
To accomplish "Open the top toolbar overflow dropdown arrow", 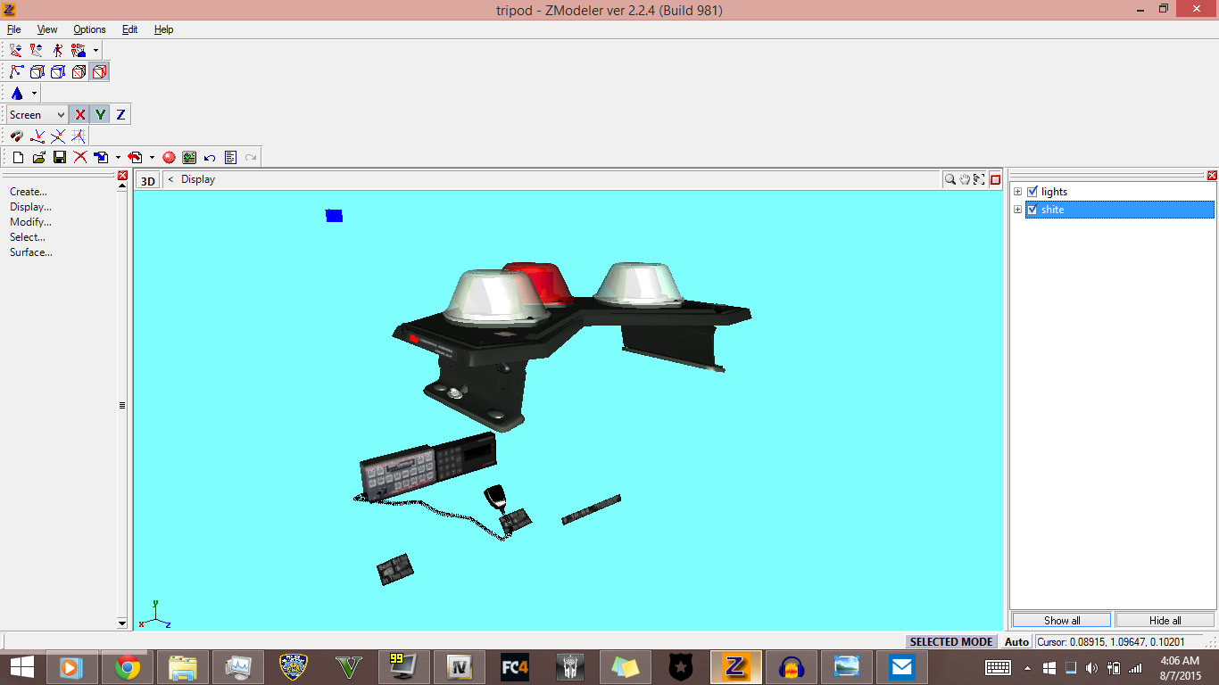I will pyautogui.click(x=95, y=51).
